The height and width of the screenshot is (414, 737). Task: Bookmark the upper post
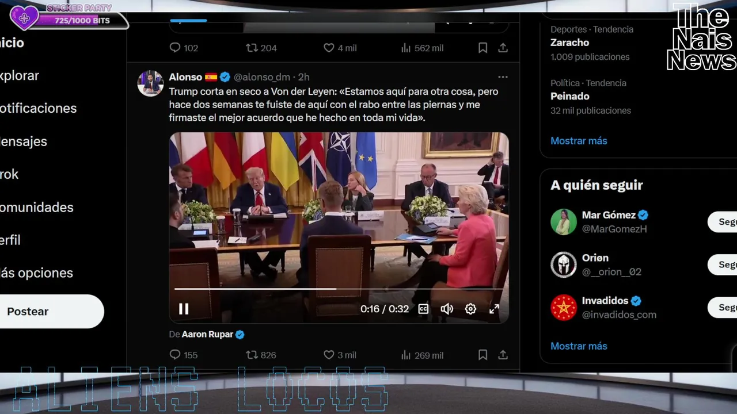click(483, 48)
